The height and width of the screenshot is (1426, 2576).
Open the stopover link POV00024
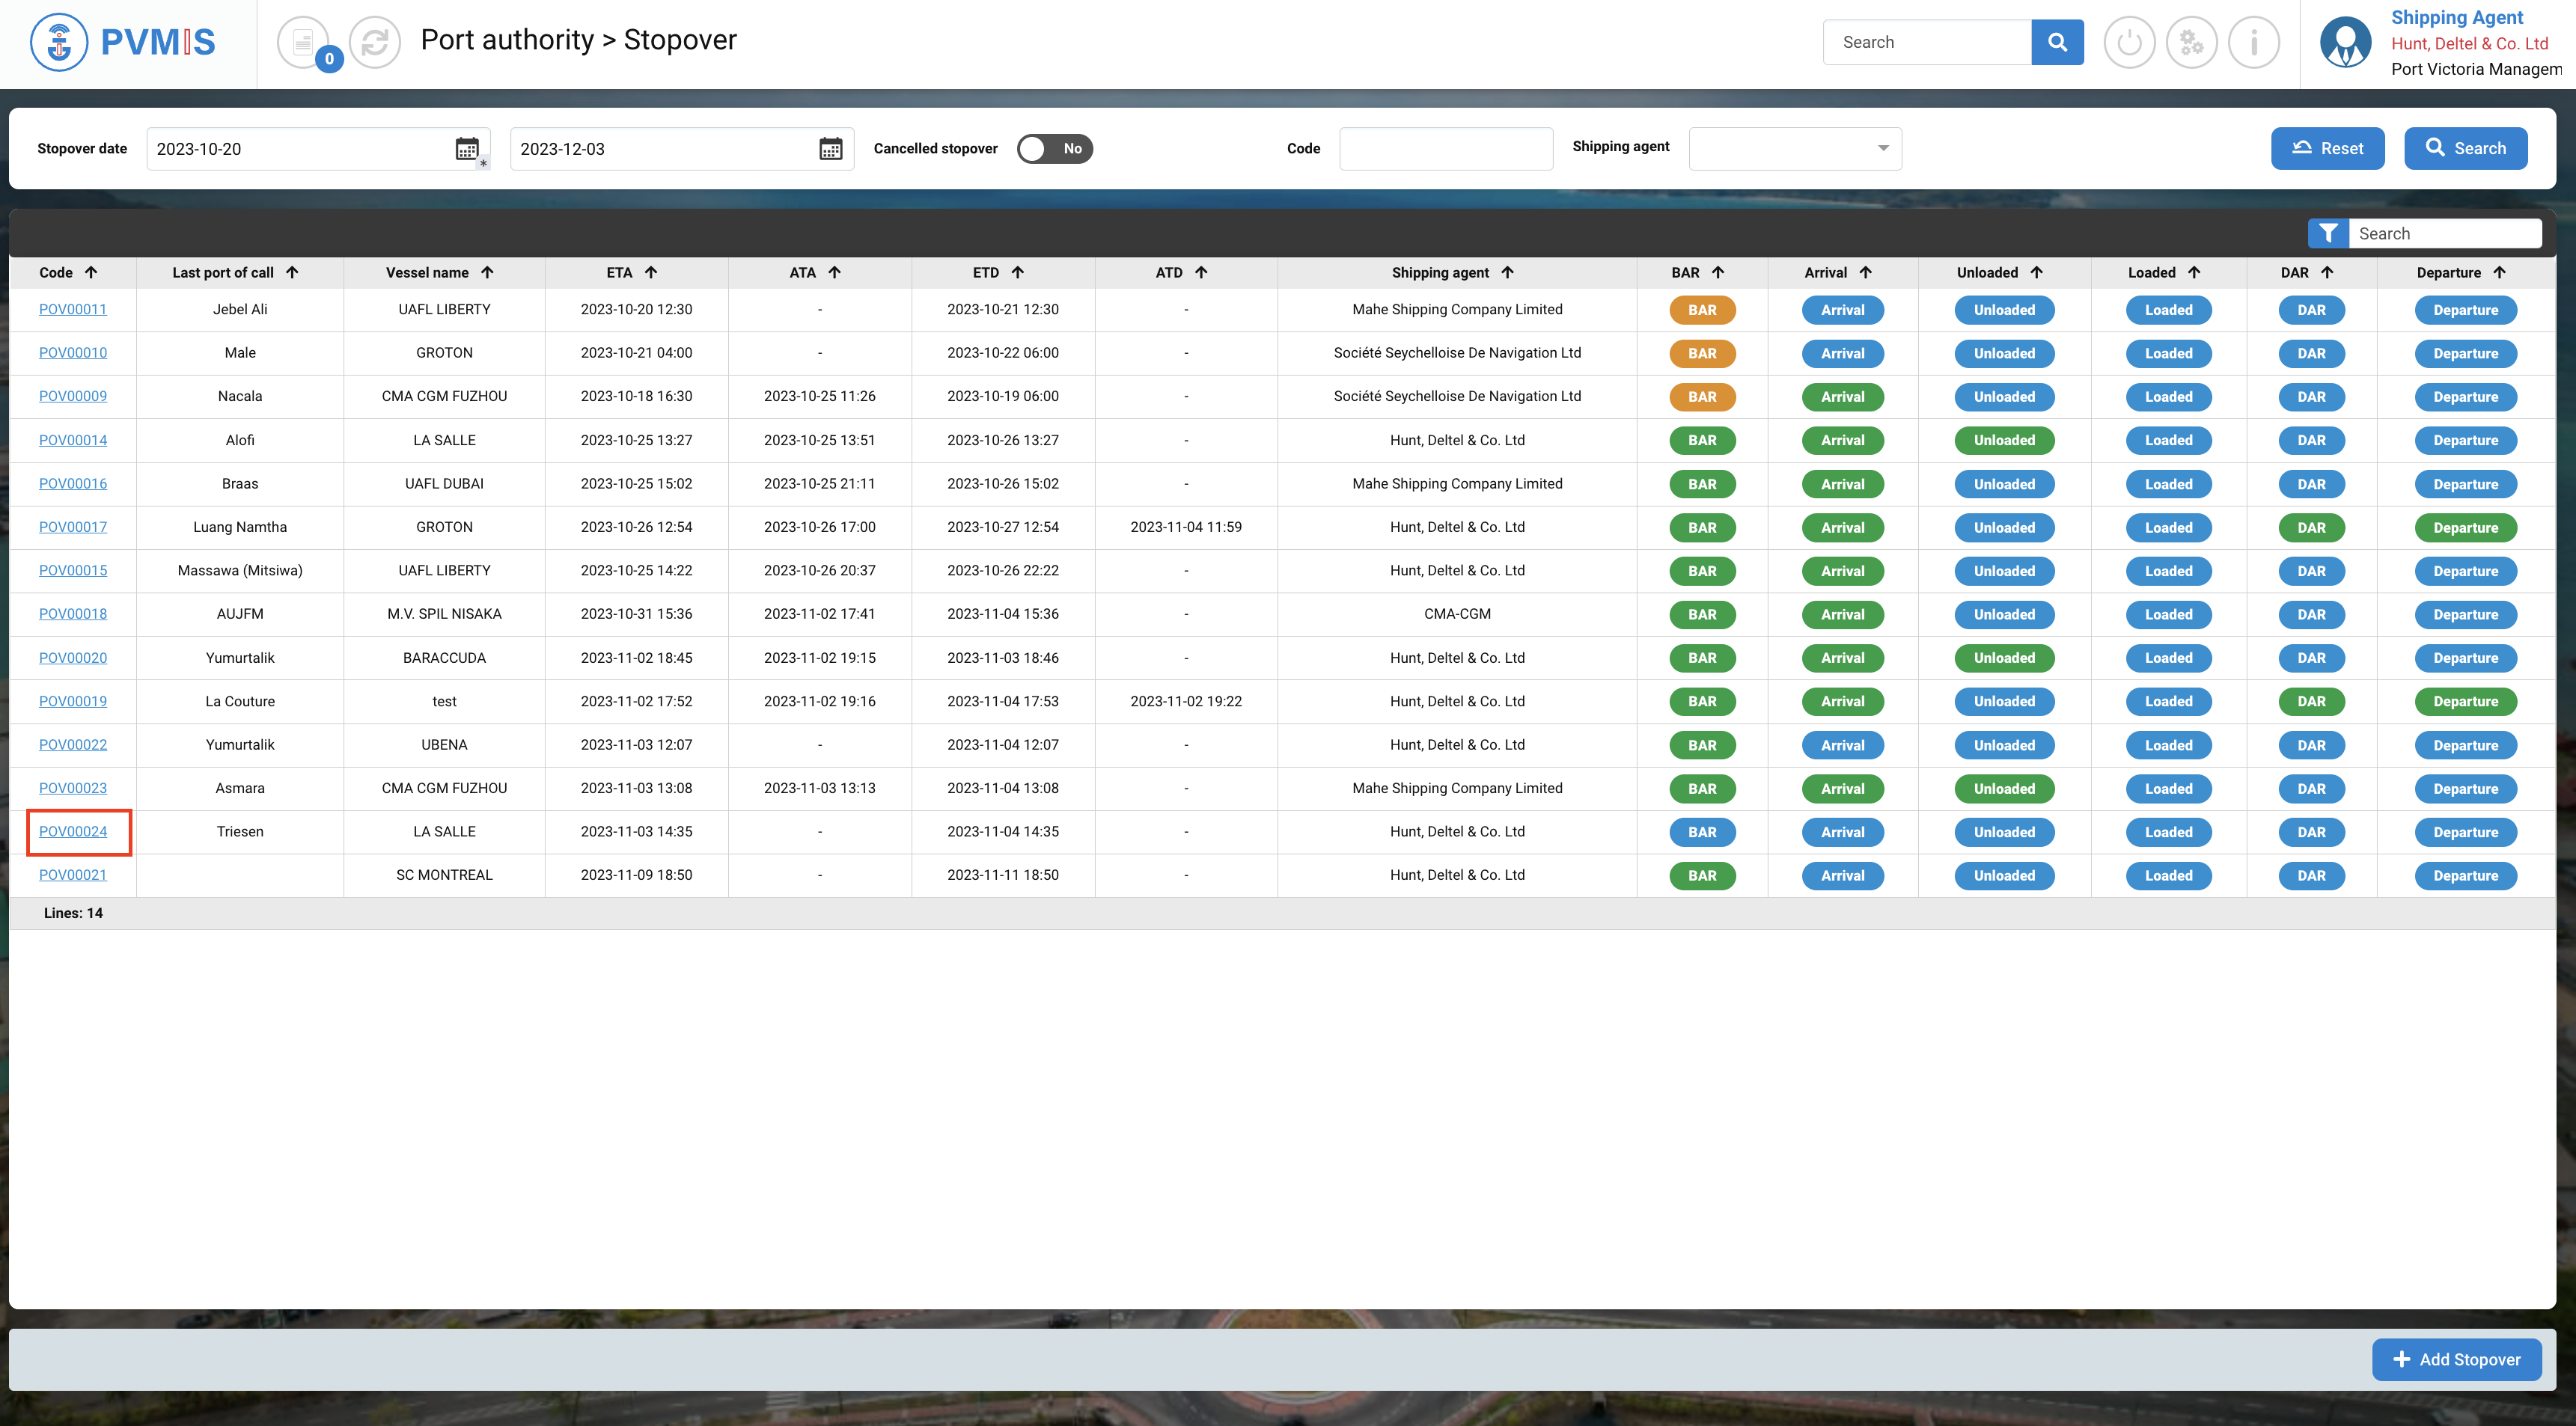[x=73, y=831]
